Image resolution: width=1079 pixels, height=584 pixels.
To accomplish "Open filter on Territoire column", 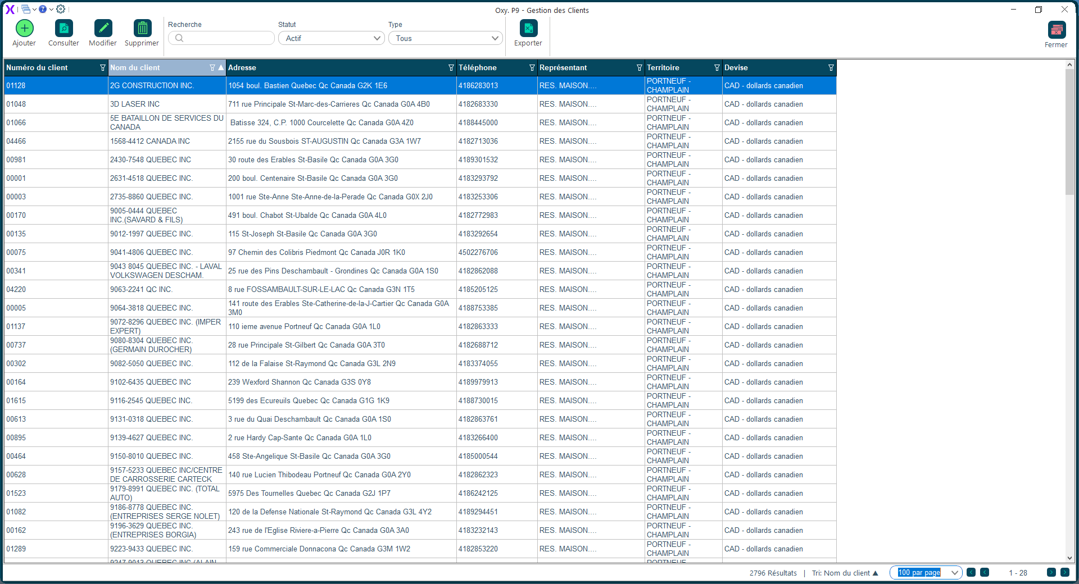I will [717, 67].
